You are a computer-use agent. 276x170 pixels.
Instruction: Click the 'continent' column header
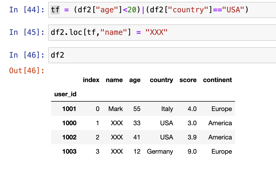pyautogui.click(x=217, y=80)
